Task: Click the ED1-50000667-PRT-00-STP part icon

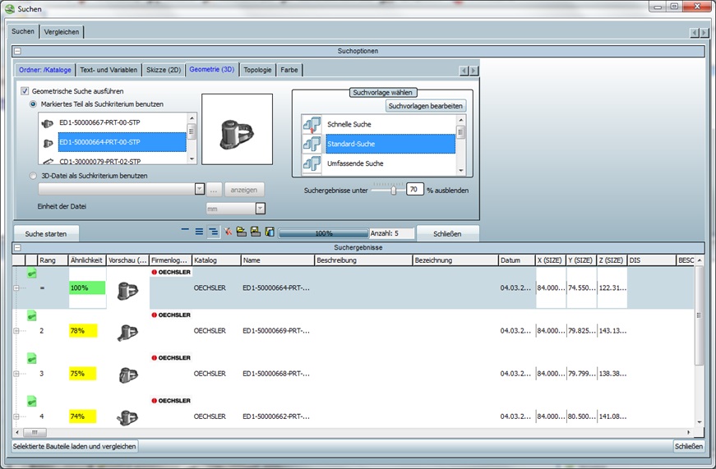Action: (x=49, y=123)
